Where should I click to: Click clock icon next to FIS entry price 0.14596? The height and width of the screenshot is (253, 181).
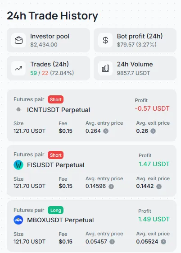point(111,187)
